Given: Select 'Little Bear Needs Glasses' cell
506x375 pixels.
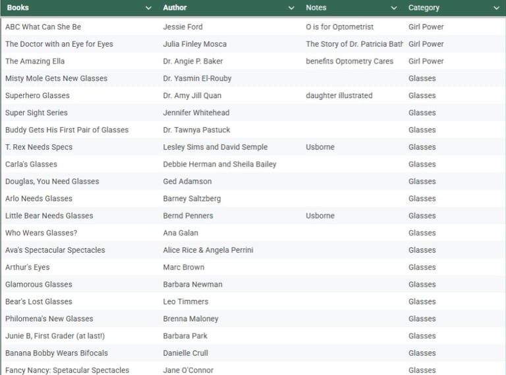Looking at the screenshot, I should [49, 216].
